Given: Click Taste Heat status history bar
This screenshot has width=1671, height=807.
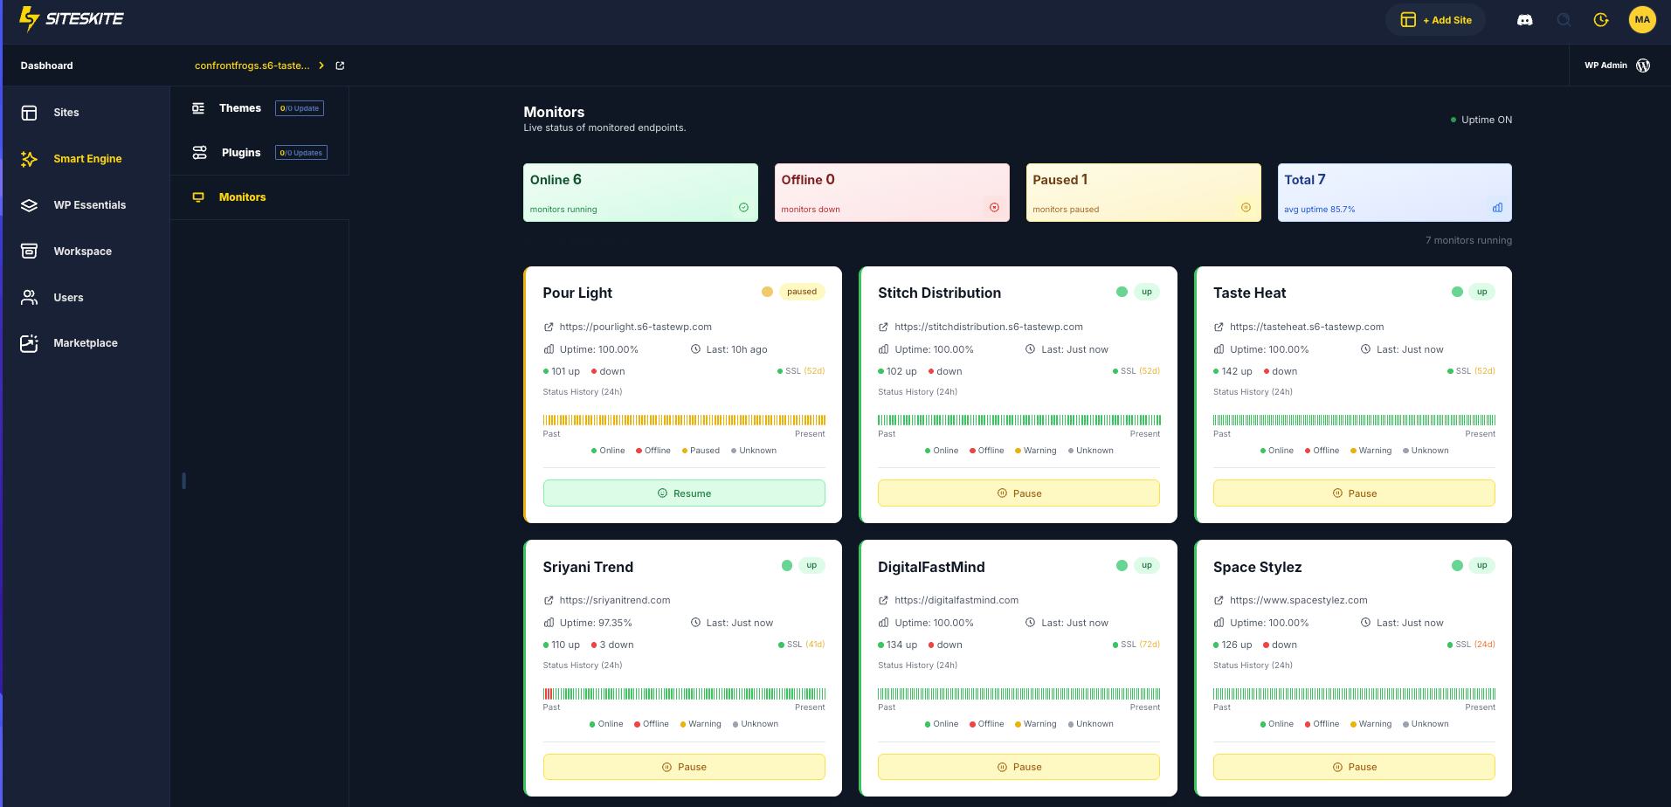Looking at the screenshot, I should [1354, 420].
